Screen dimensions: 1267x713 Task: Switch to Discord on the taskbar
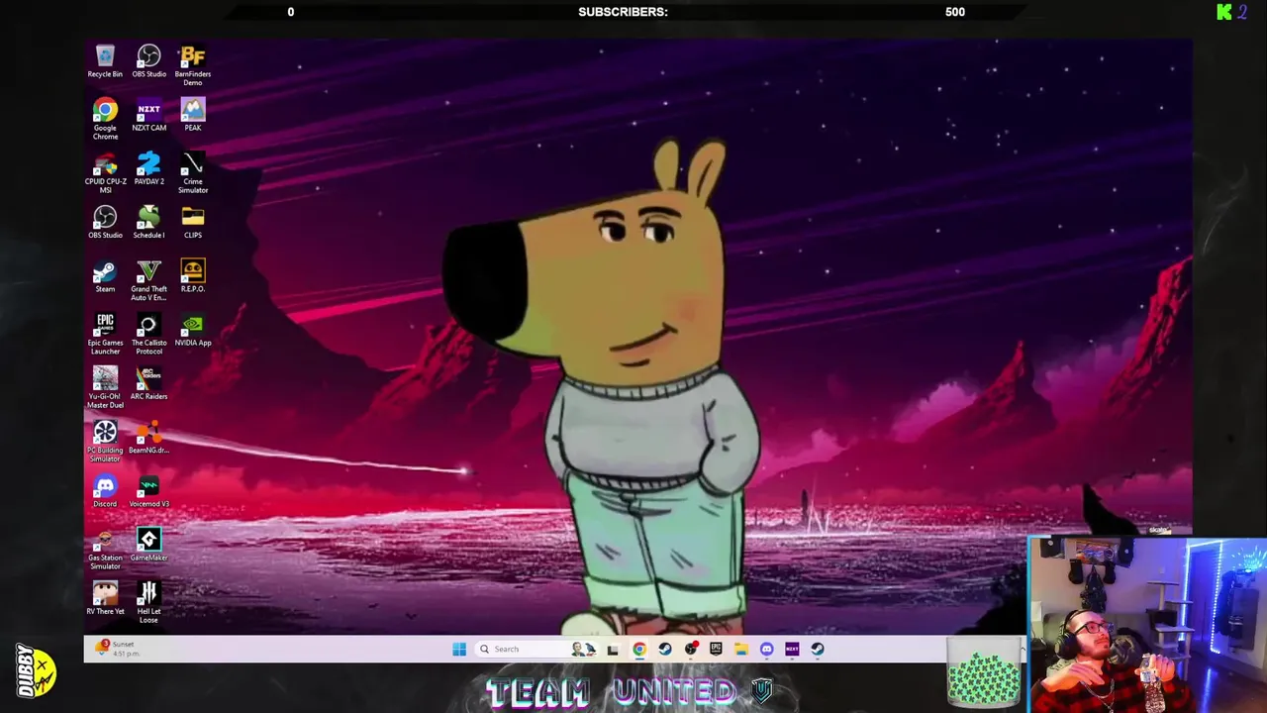(x=766, y=650)
